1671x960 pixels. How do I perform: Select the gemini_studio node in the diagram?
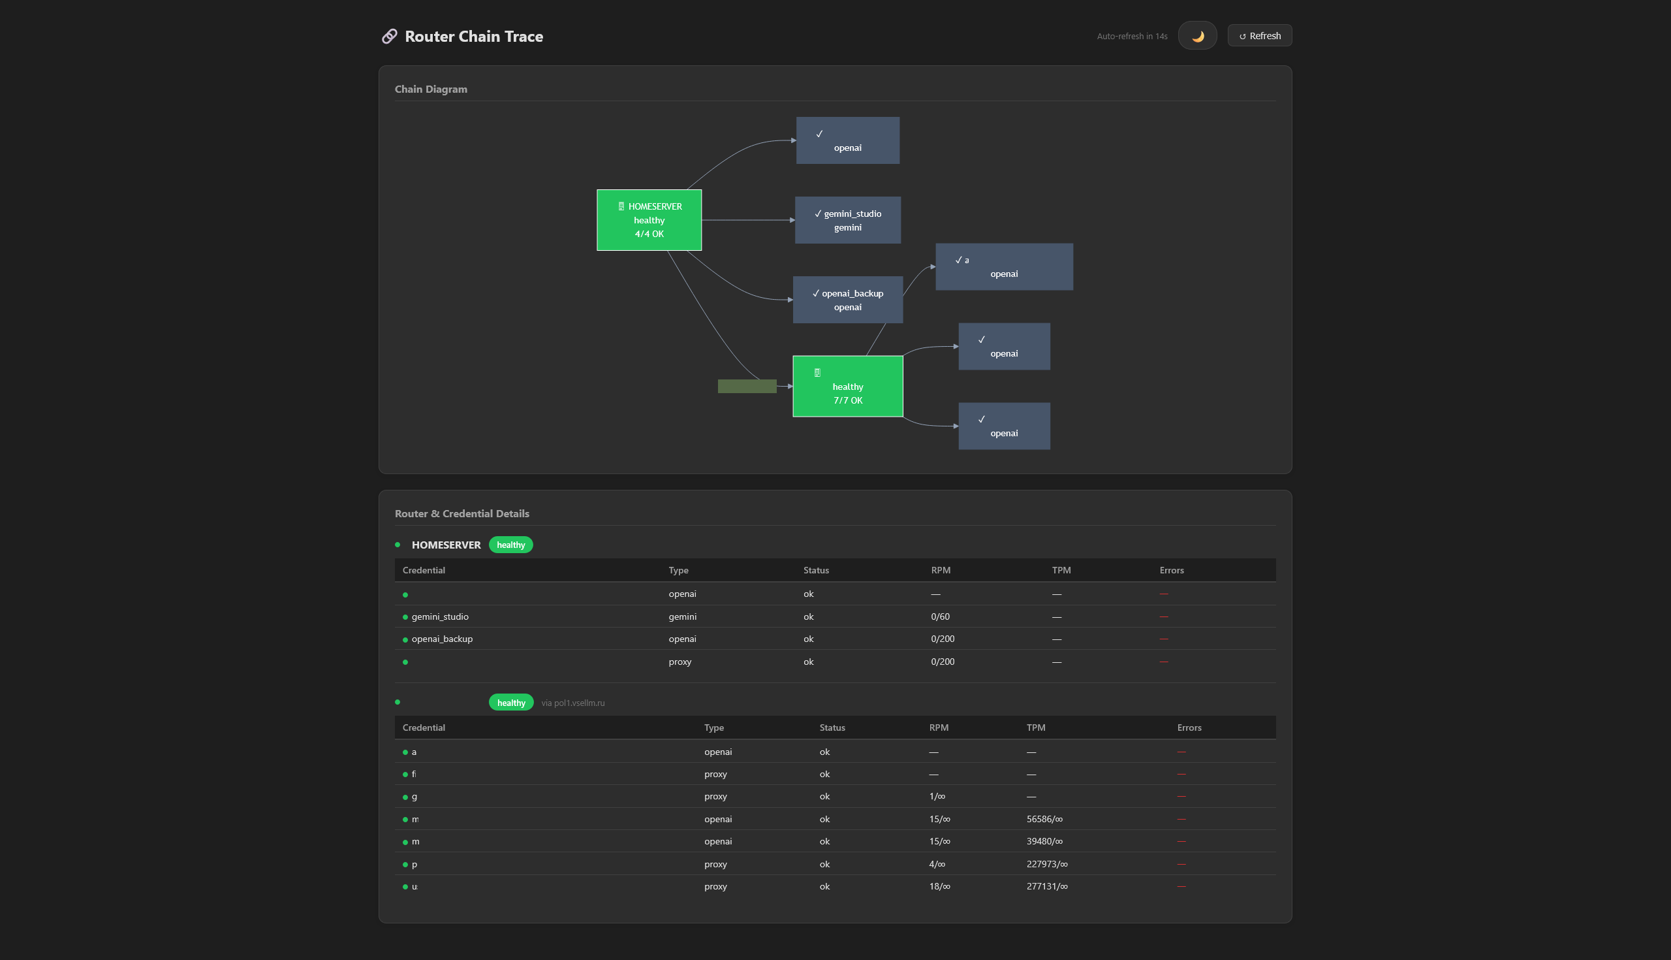847,220
